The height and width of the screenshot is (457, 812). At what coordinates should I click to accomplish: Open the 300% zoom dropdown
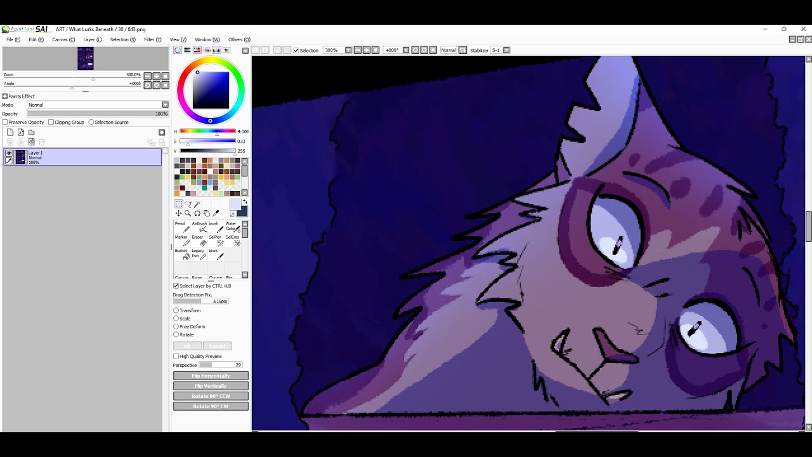[348, 50]
